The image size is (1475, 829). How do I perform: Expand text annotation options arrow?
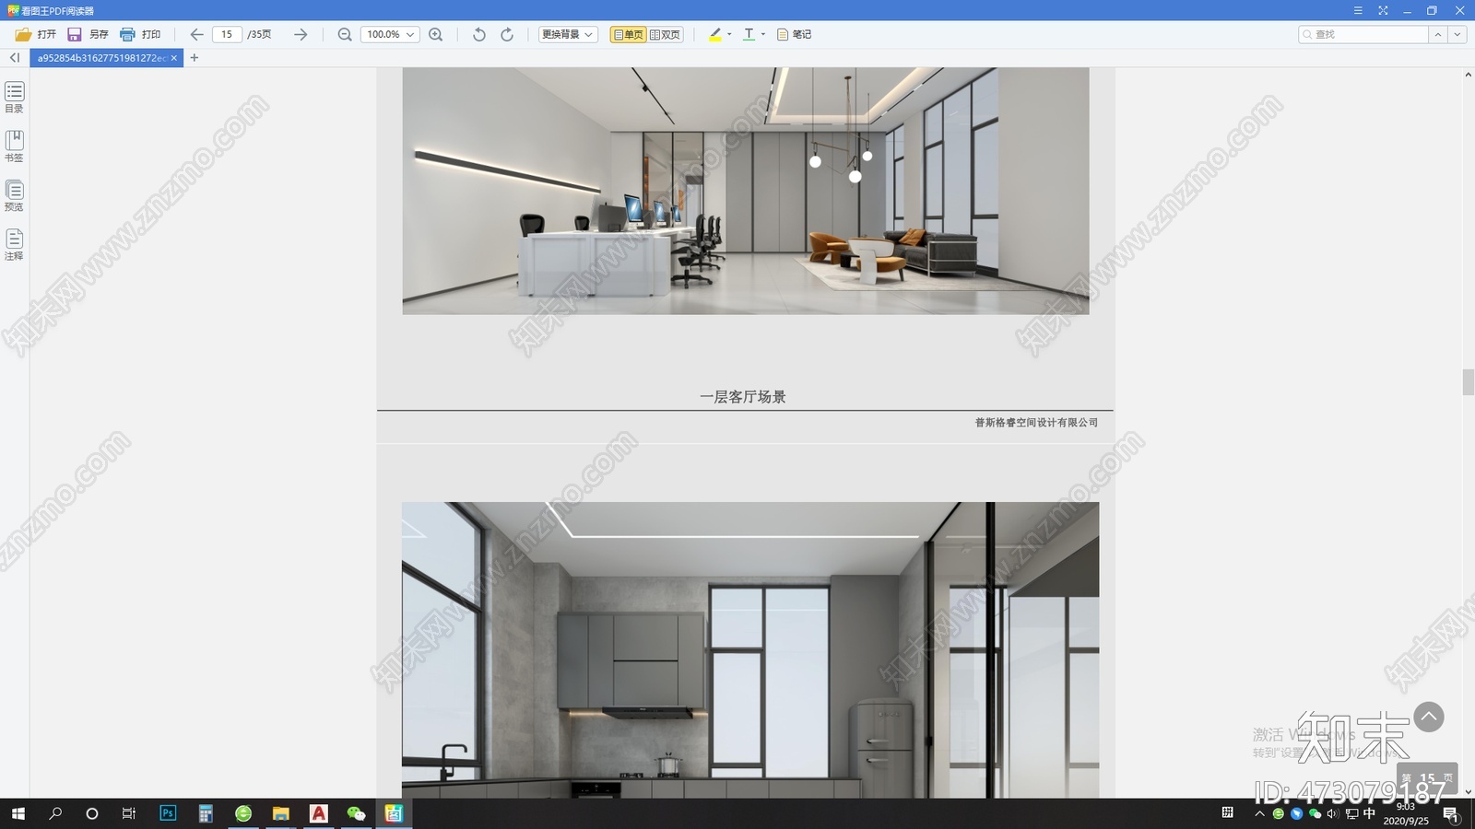click(x=763, y=34)
